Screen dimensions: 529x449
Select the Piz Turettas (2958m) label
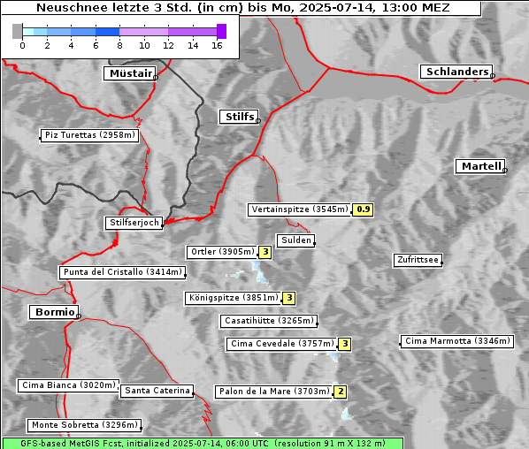89,135
